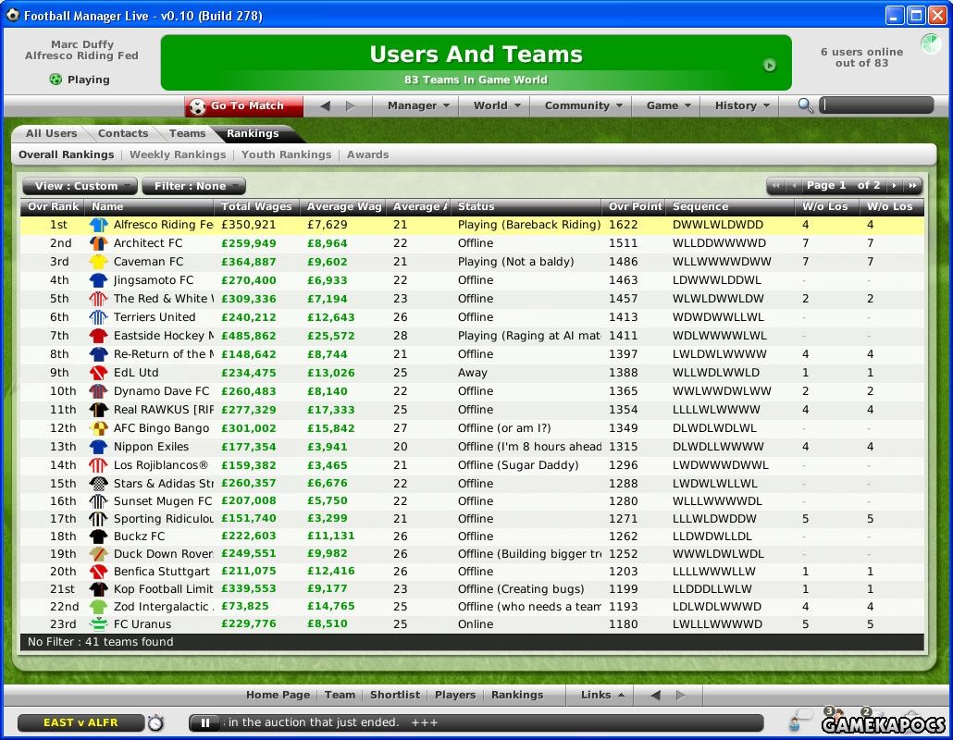Click the Go To Match button

[244, 106]
